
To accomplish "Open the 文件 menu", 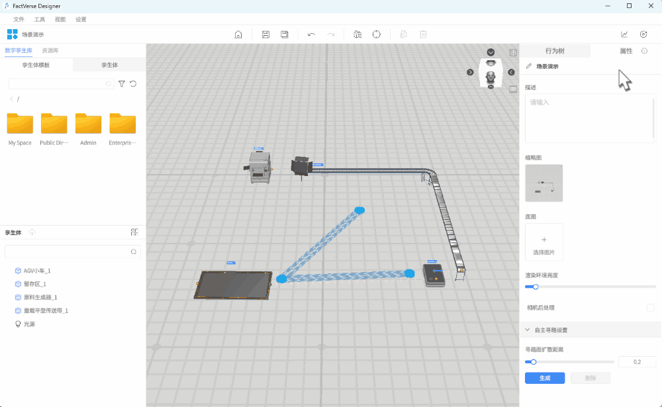I will pos(19,20).
